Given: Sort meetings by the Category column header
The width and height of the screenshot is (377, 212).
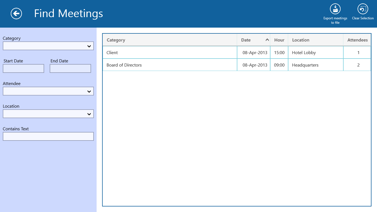Looking at the screenshot, I should (x=116, y=40).
